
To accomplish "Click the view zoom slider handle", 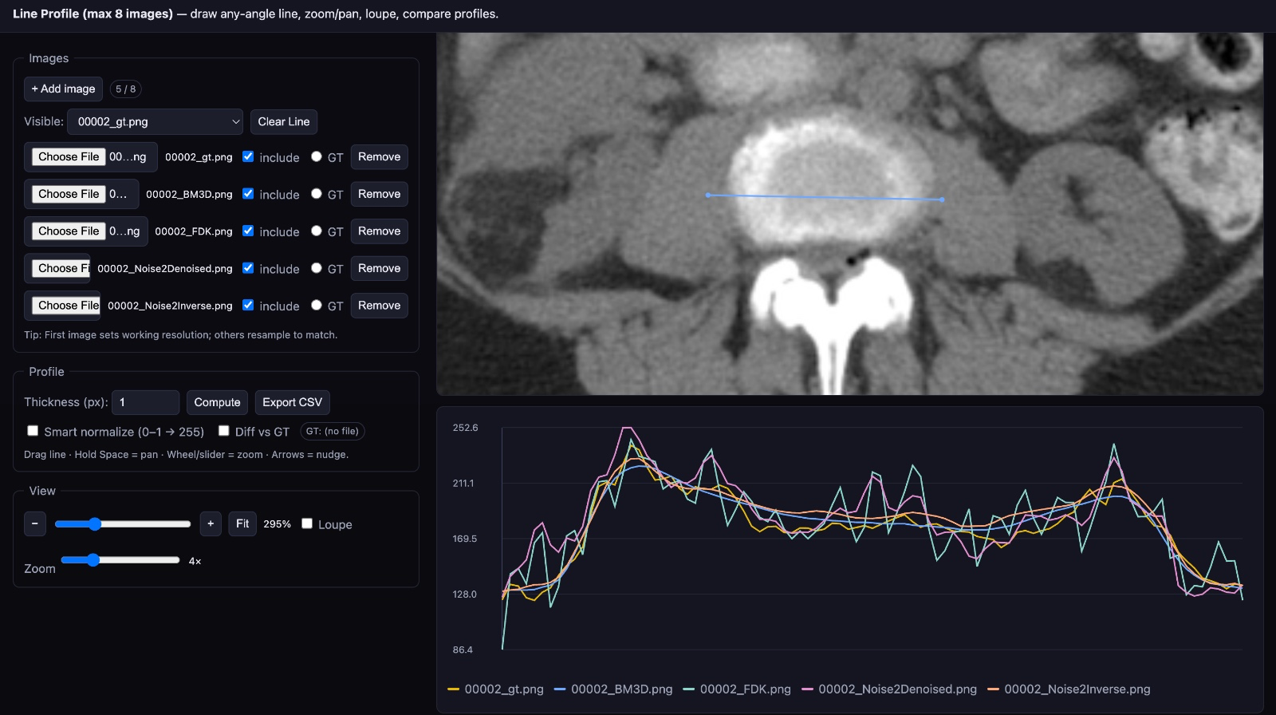I will click(95, 523).
